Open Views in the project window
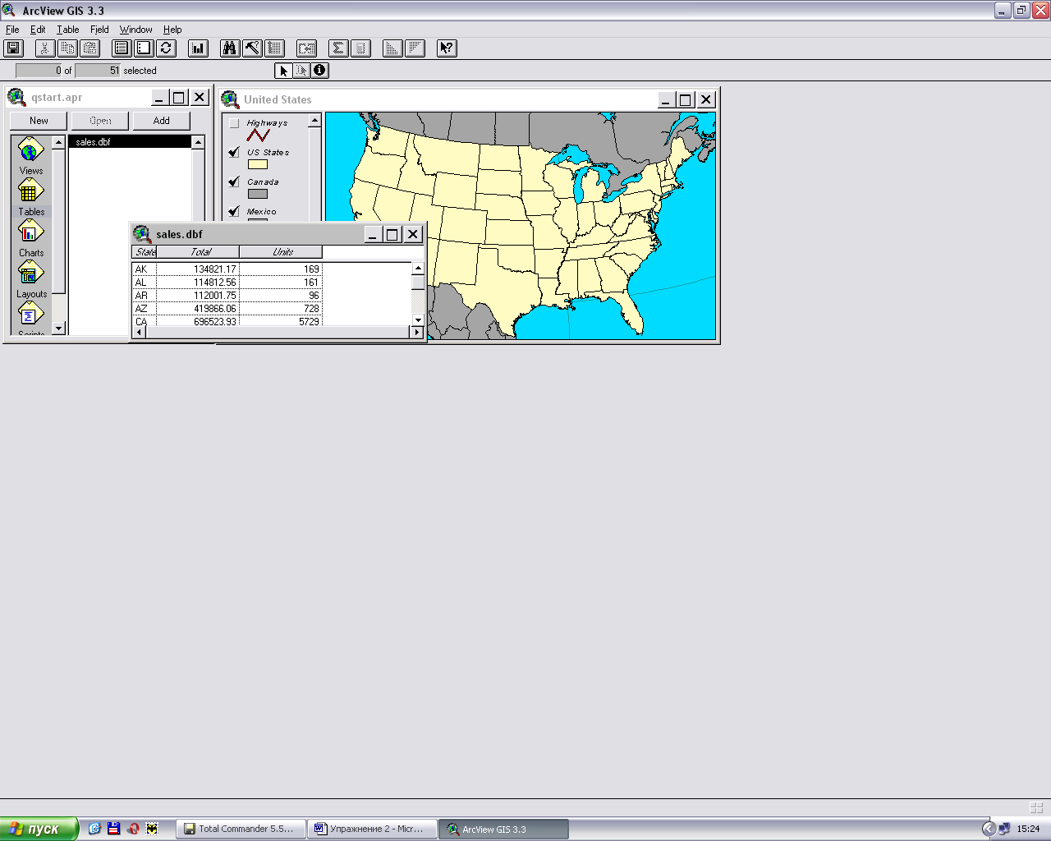 click(x=30, y=156)
